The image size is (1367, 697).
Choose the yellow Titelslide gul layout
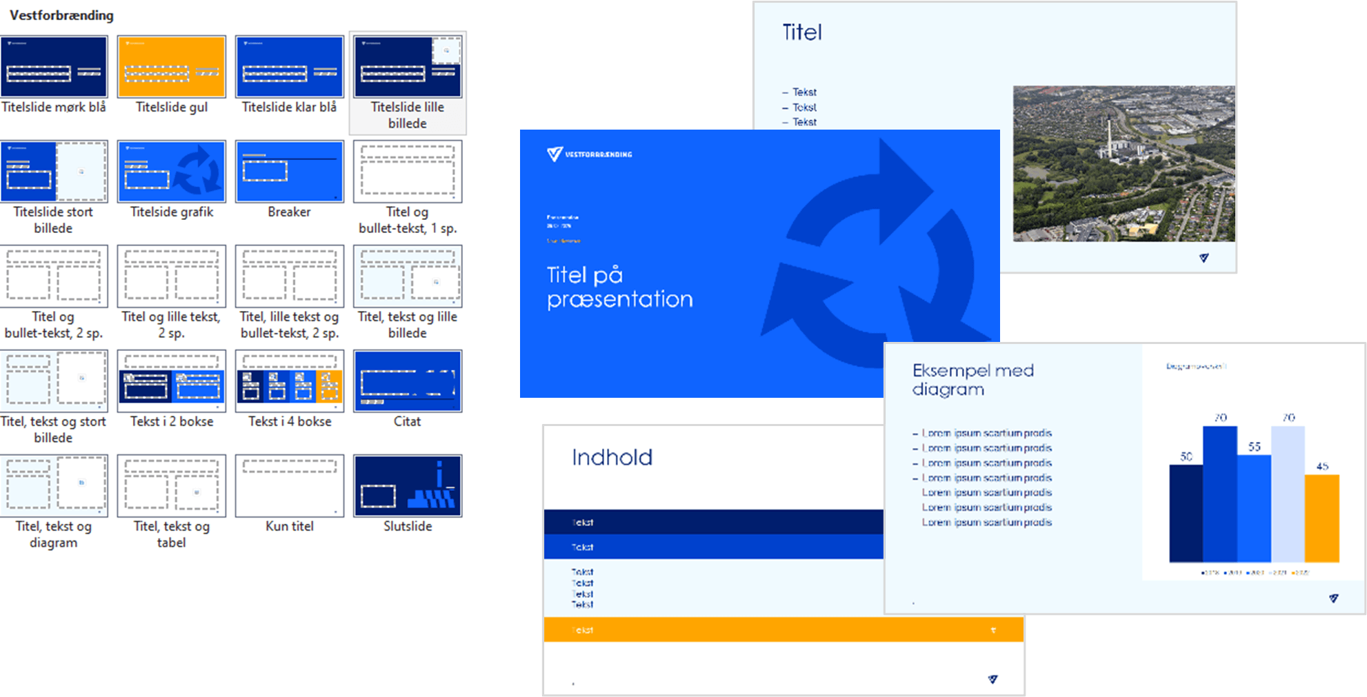pyautogui.click(x=172, y=67)
